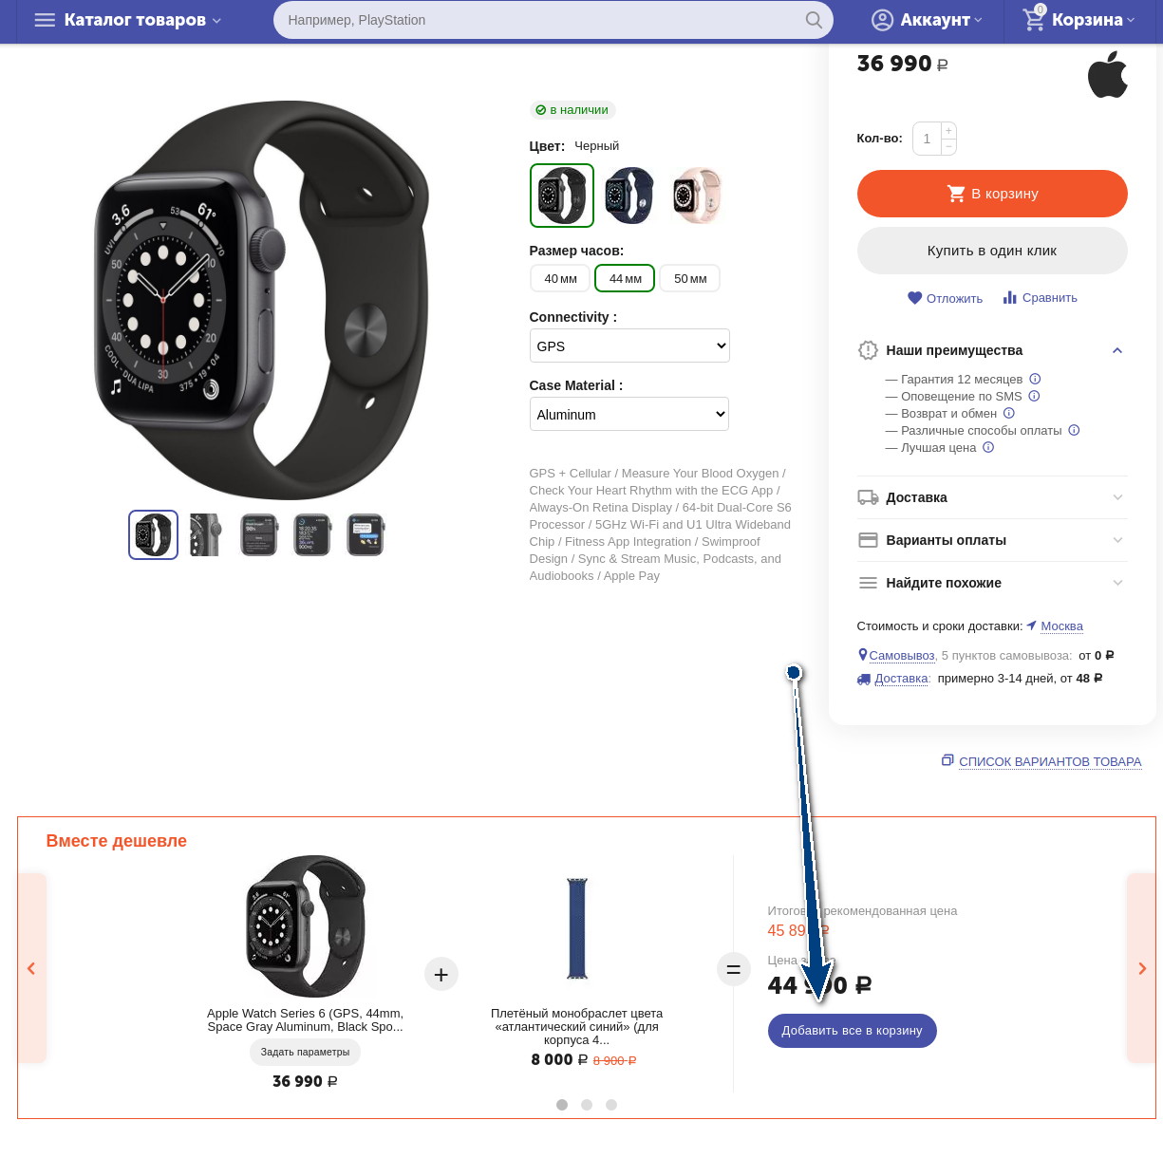1163x1158 pixels.
Task: Click the orange В корзину button
Action: [x=992, y=194]
